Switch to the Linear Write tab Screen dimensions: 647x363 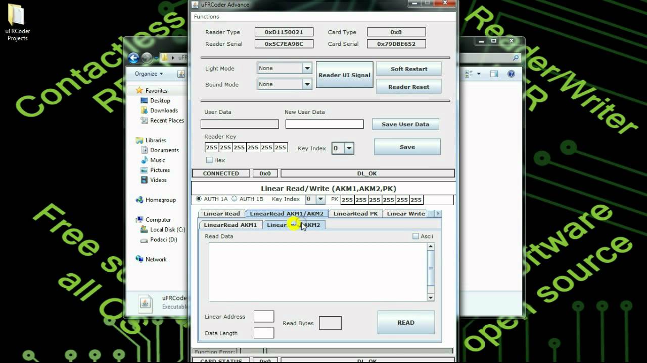406,214
